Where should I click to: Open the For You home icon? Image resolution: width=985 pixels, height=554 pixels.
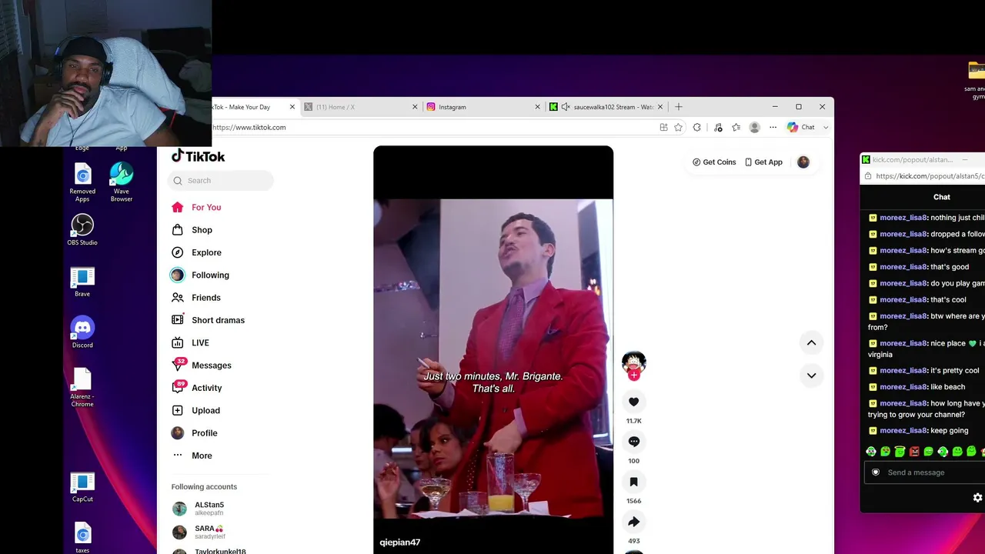pyautogui.click(x=178, y=207)
